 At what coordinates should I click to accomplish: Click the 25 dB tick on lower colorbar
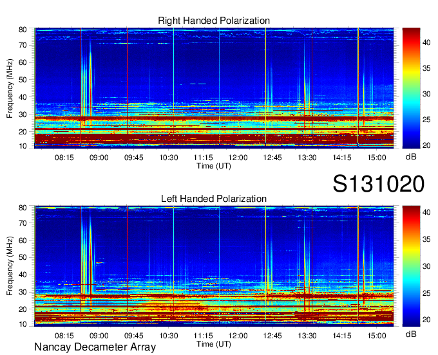426,293
